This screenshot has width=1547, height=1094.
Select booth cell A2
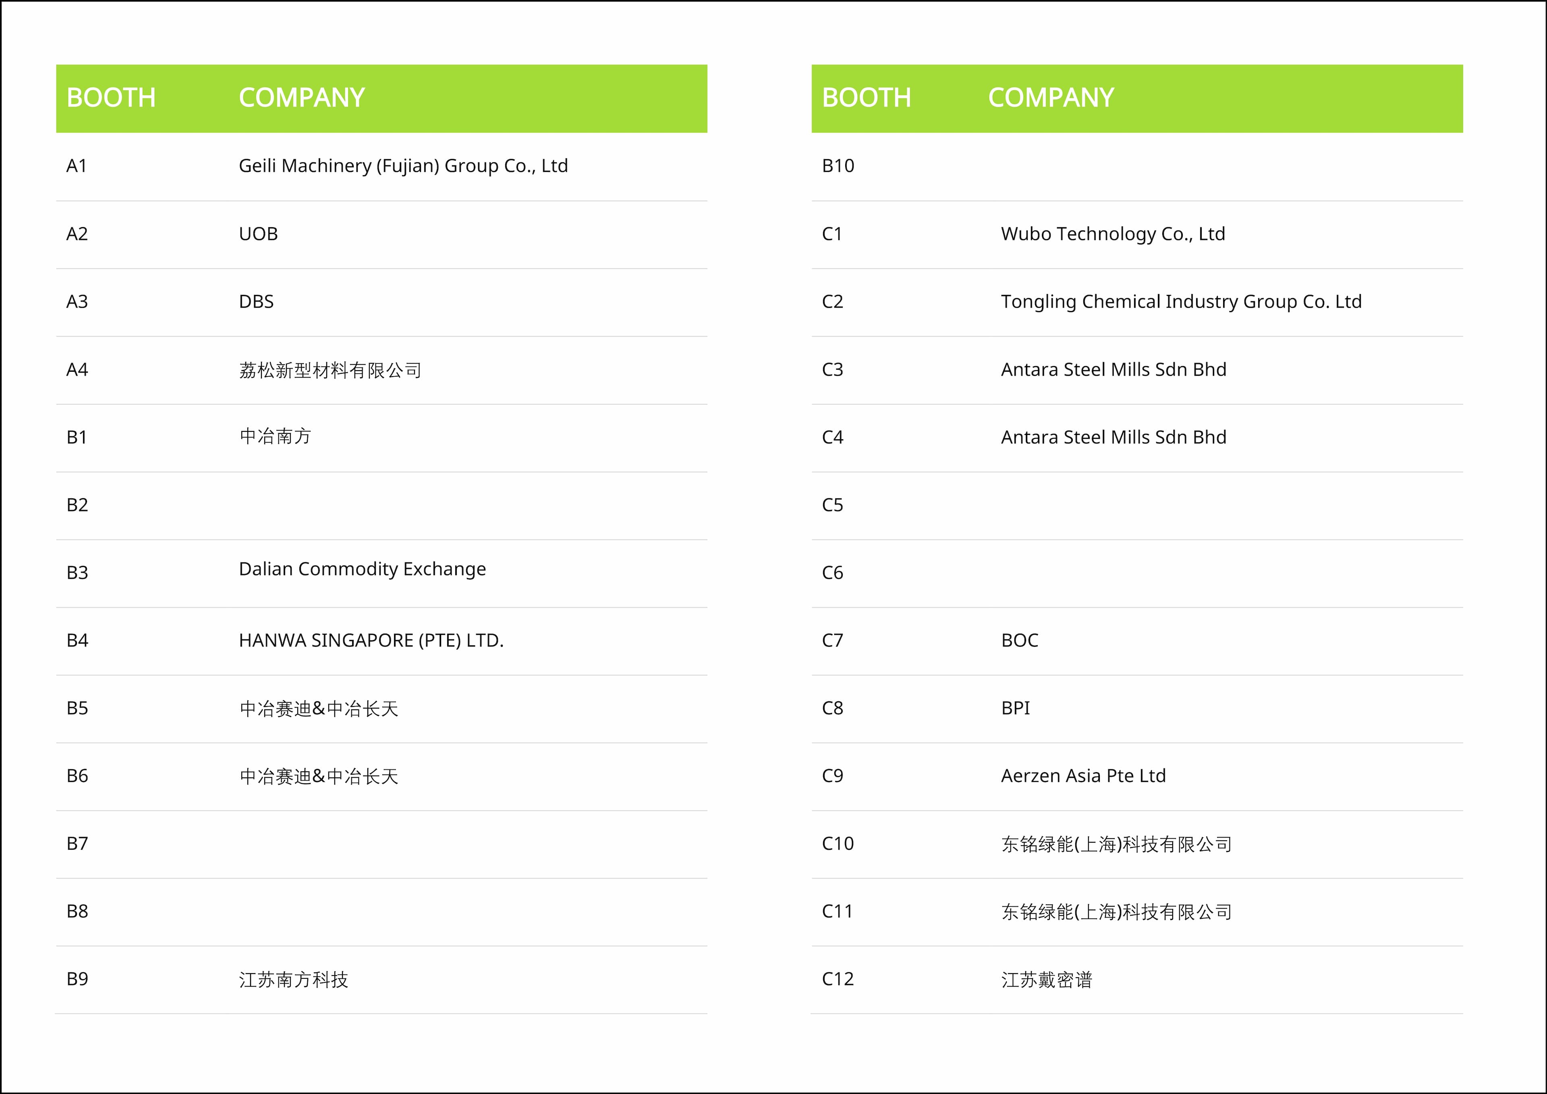click(x=77, y=234)
